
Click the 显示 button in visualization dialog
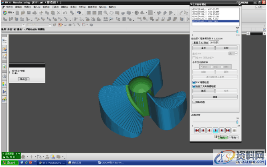(203, 48)
